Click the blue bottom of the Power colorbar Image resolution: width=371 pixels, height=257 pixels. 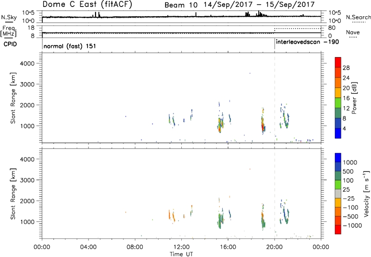click(x=338, y=133)
